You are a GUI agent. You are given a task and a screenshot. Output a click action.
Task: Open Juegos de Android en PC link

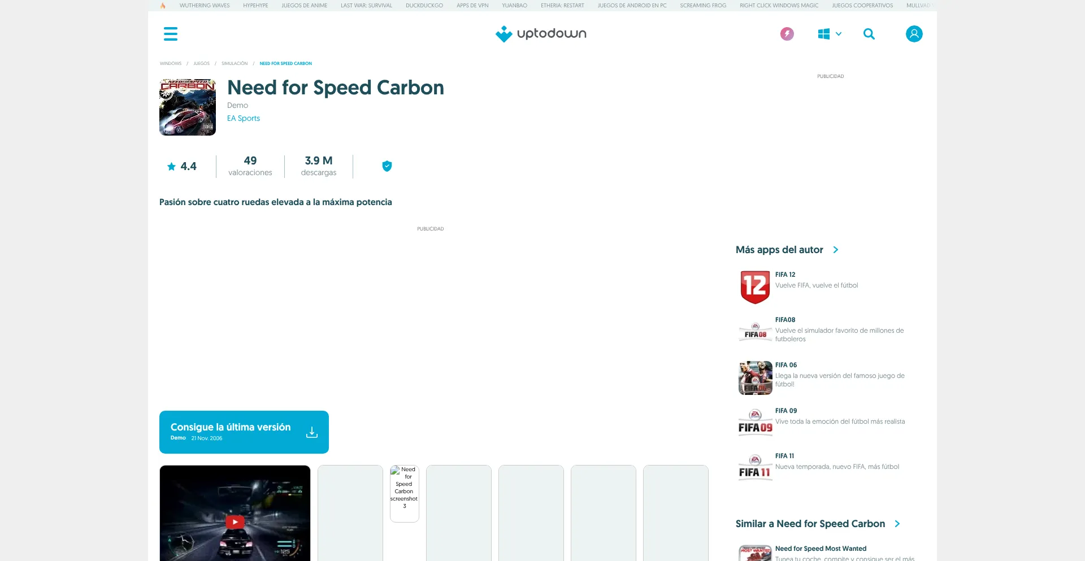coord(632,6)
